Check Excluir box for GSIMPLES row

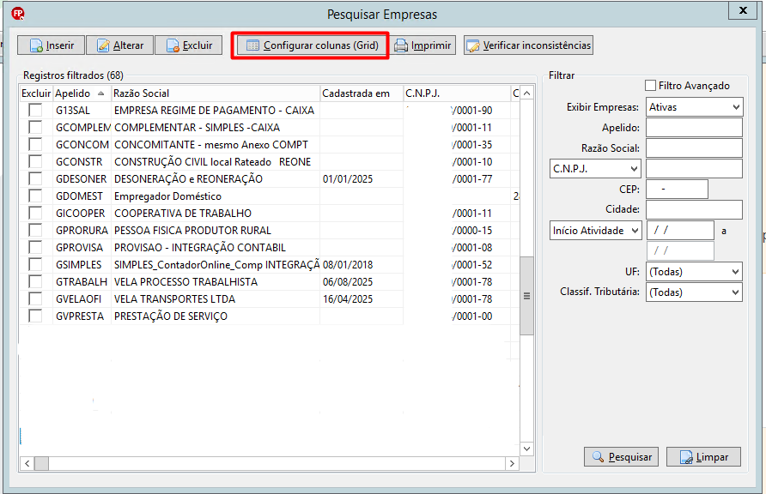click(35, 265)
